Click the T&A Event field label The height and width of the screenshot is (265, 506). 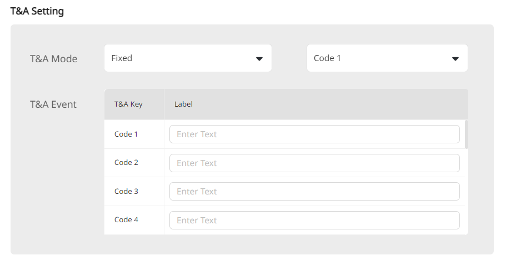click(53, 104)
